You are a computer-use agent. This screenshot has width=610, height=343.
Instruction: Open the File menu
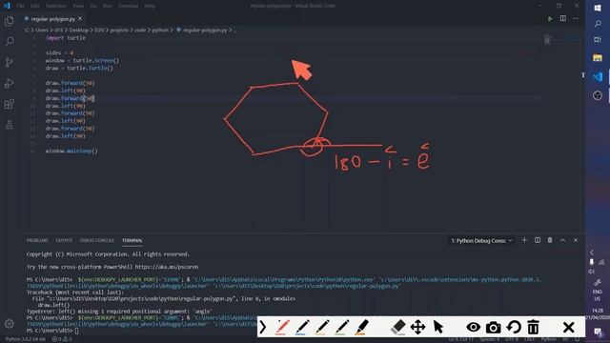[20, 6]
